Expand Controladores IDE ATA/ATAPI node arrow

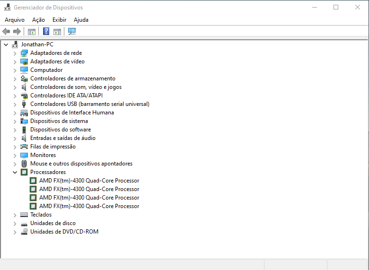(15, 96)
